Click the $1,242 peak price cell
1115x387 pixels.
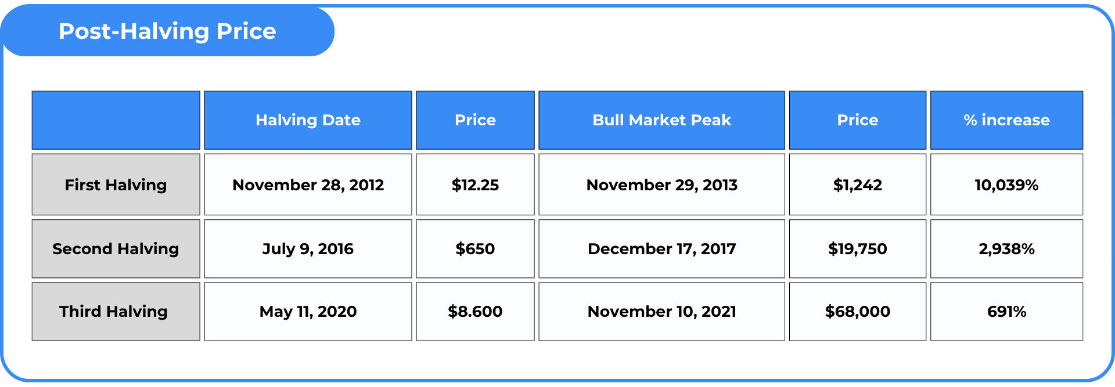point(857,185)
